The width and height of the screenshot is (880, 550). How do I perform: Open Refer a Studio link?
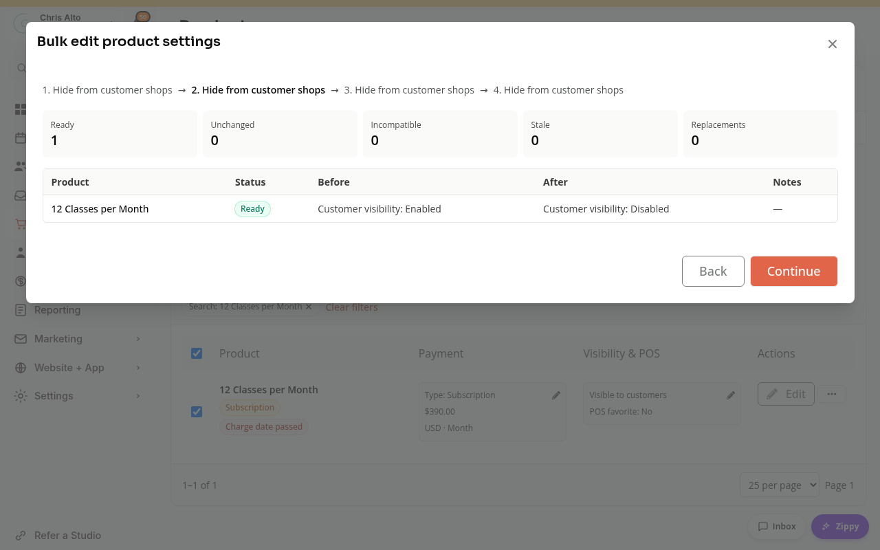coord(67,536)
